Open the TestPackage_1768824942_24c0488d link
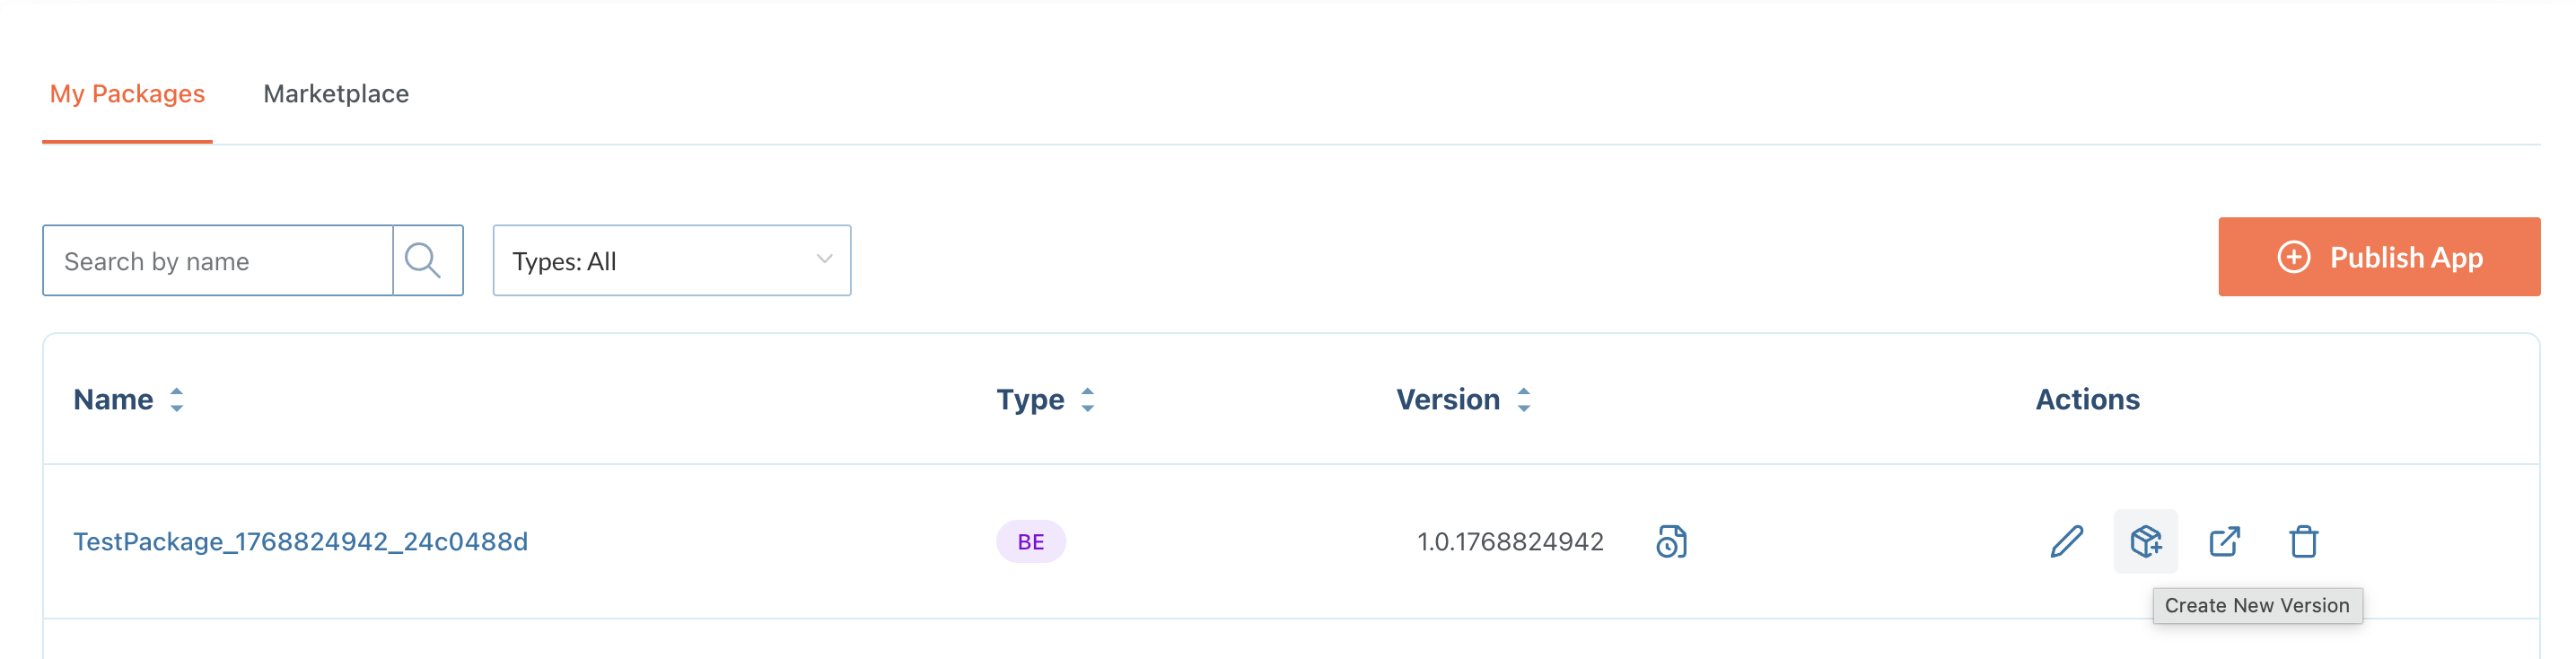 point(300,541)
